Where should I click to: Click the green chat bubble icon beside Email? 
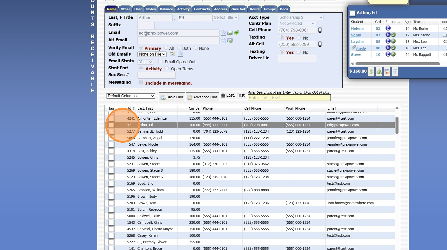pos(236,33)
